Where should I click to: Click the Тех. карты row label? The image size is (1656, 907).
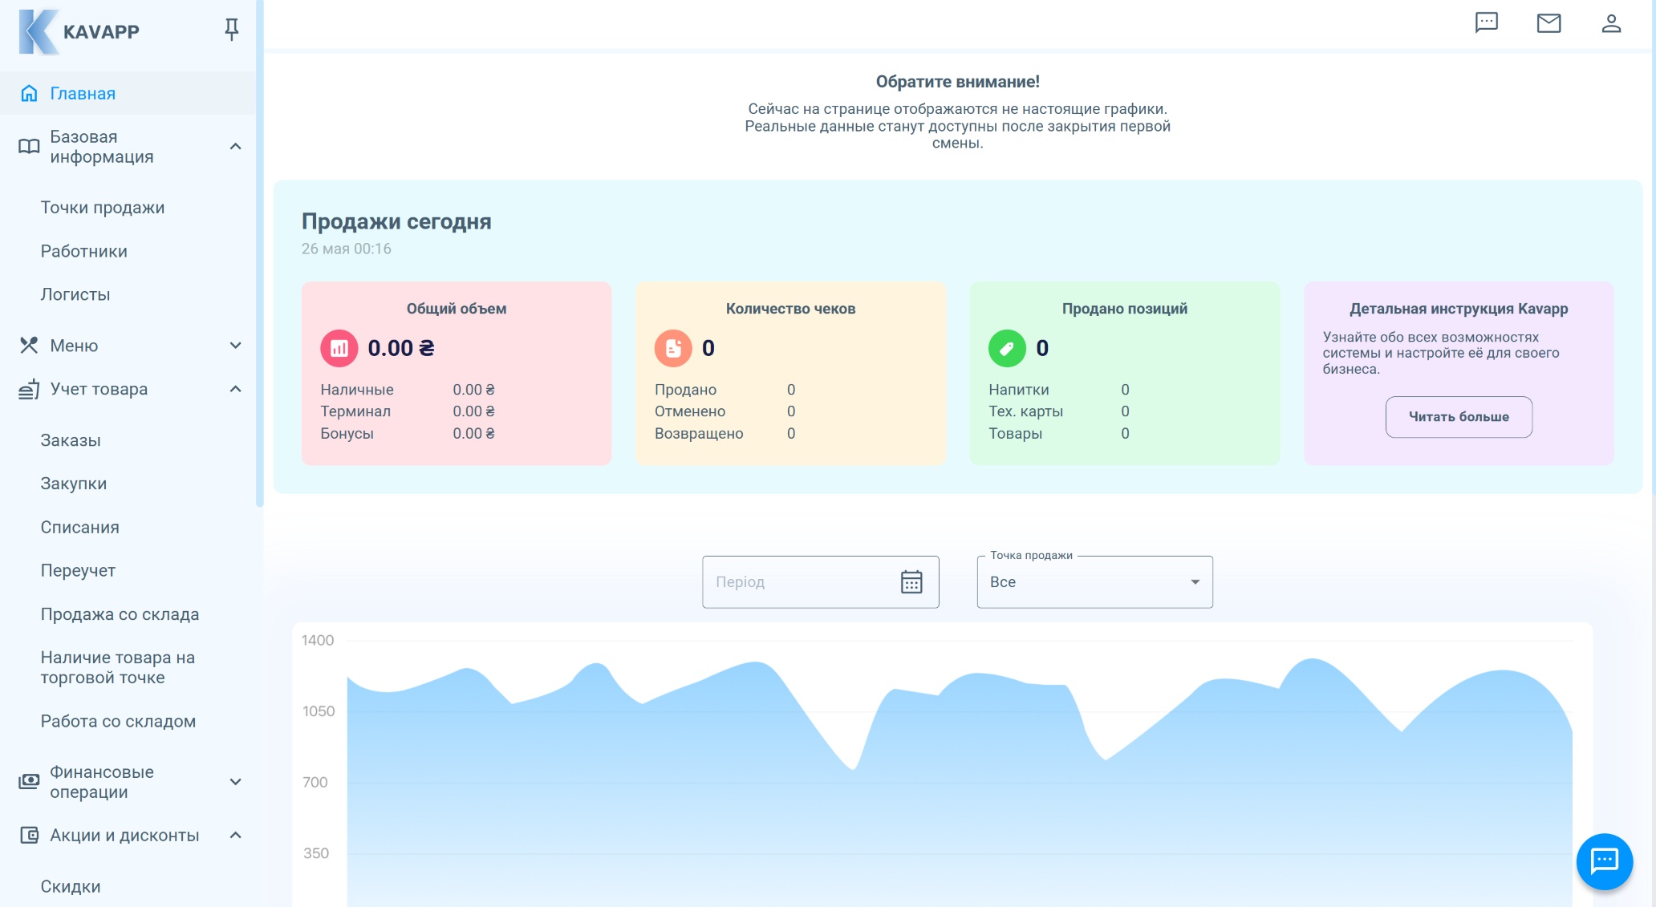[x=1025, y=411]
